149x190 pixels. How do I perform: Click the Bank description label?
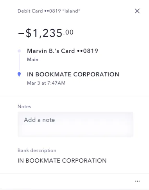(37, 150)
